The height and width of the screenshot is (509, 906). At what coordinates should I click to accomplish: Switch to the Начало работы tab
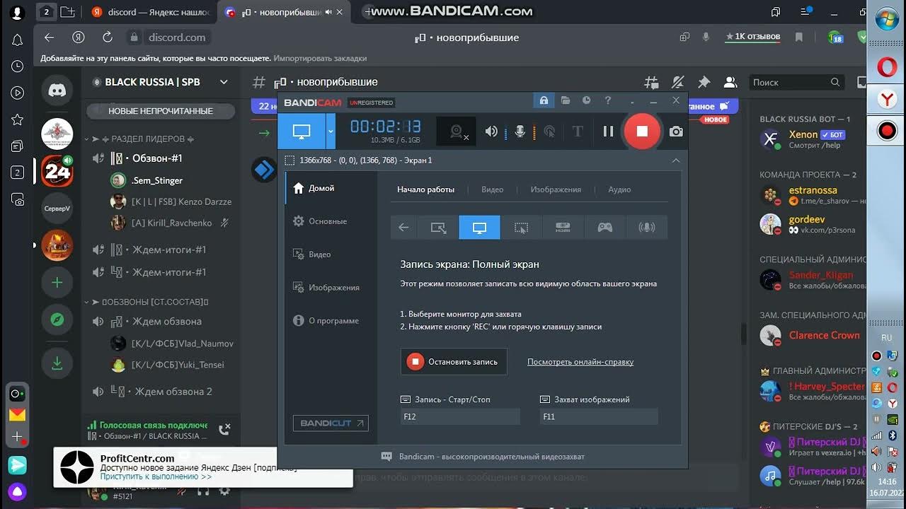425,189
